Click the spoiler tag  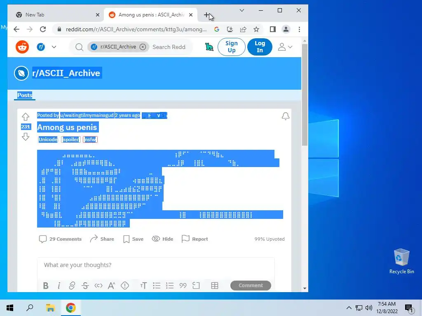tap(71, 139)
